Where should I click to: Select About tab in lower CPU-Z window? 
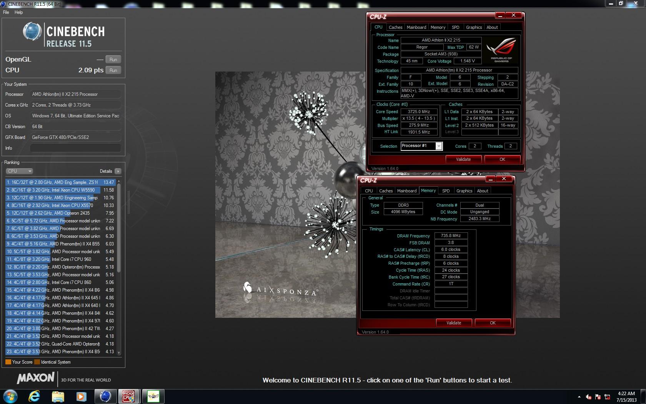(483, 191)
